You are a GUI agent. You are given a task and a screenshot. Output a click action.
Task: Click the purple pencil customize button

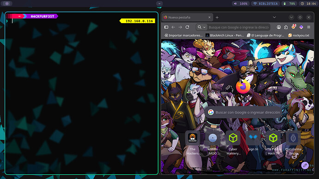(305, 165)
